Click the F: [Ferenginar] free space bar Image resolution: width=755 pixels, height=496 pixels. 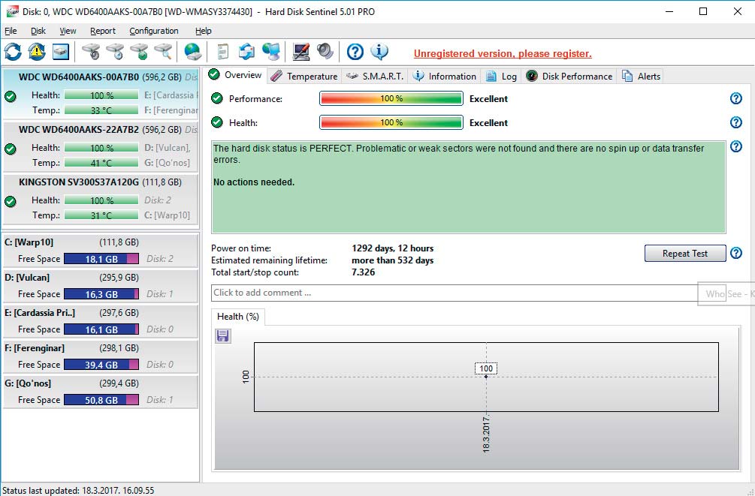(101, 365)
